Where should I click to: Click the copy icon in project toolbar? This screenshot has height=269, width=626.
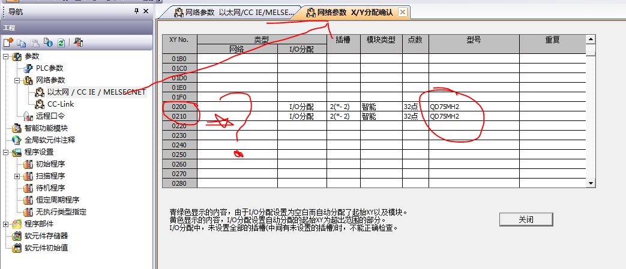pos(22,43)
